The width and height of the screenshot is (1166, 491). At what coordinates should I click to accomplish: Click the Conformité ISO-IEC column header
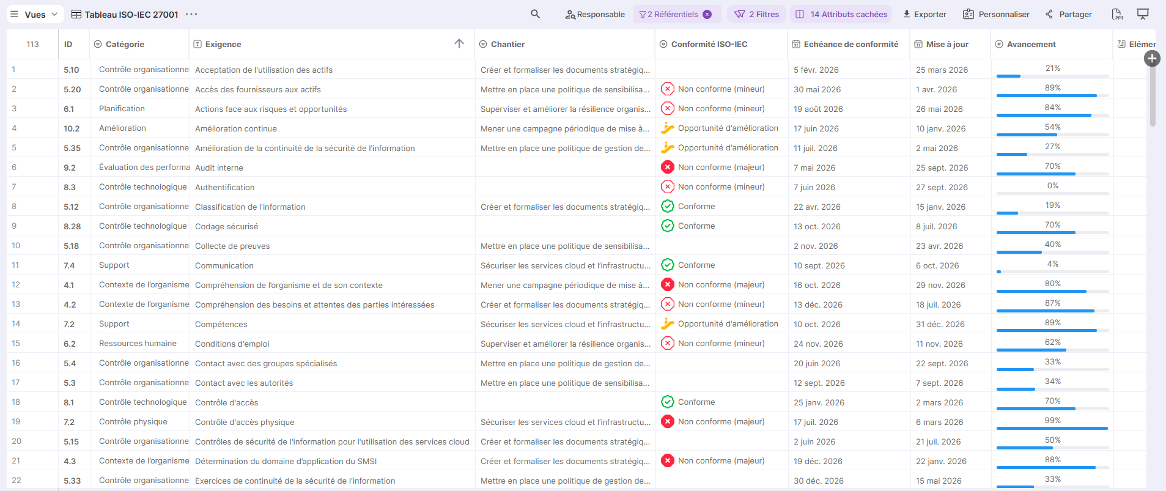point(709,44)
